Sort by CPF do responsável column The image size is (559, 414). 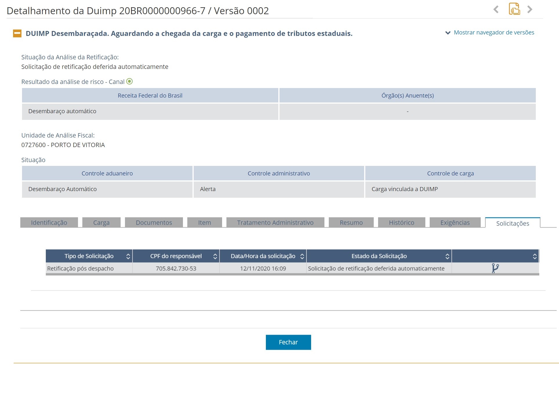click(215, 256)
